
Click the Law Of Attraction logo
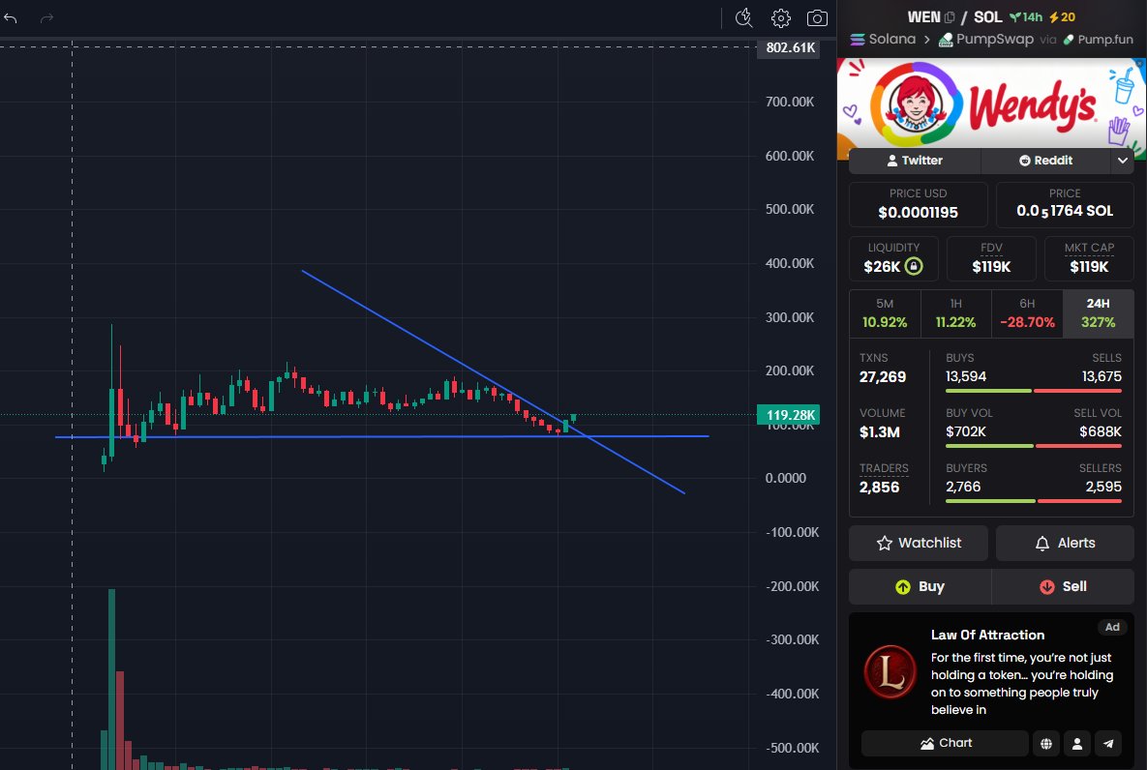tap(890, 671)
